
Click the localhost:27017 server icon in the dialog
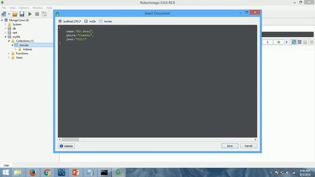click(x=60, y=21)
